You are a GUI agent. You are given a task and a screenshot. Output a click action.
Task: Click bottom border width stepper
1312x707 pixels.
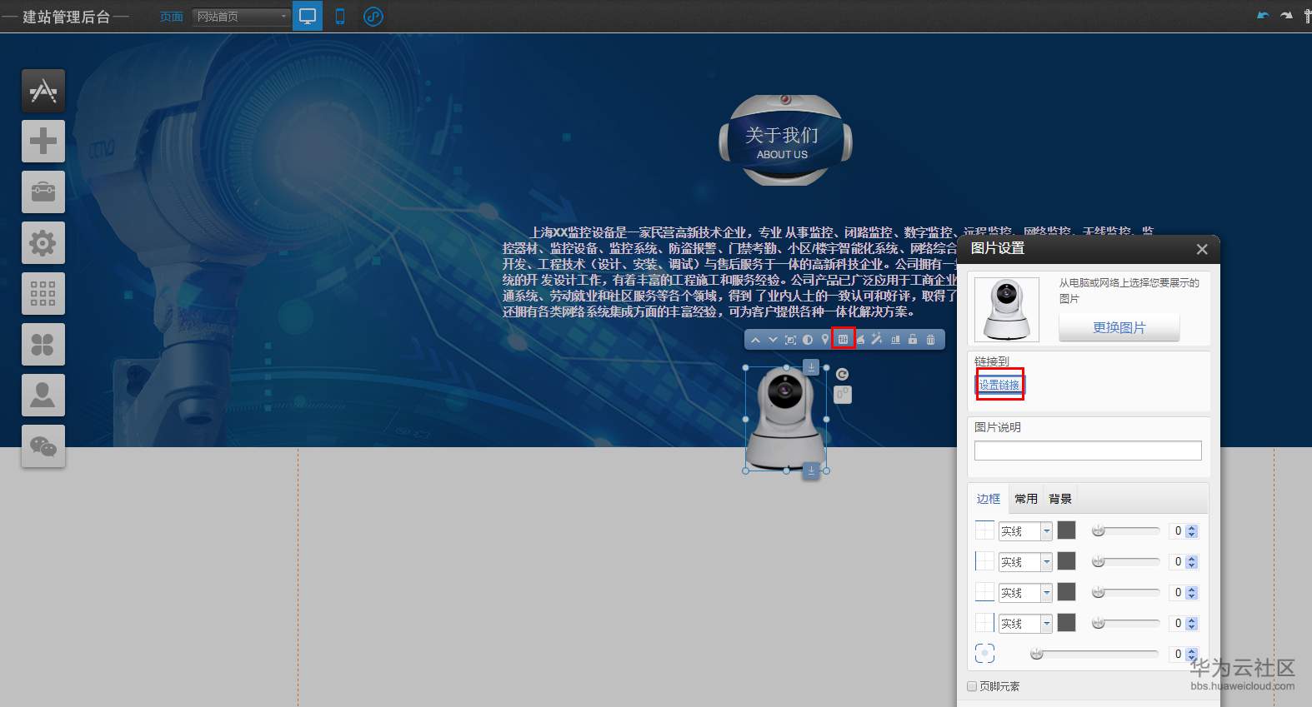pyautogui.click(x=1191, y=593)
